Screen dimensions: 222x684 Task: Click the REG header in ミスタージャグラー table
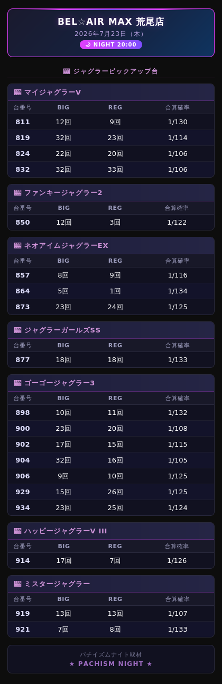coord(115,599)
